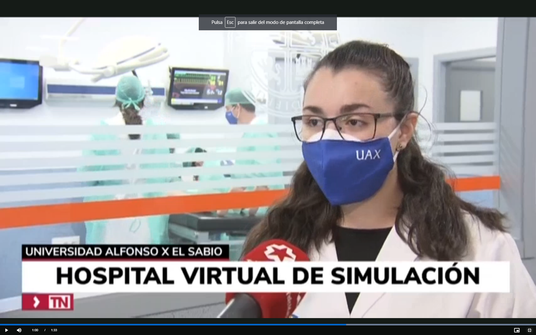Mute the video with the speaker icon
The image size is (536, 335).
[19, 330]
